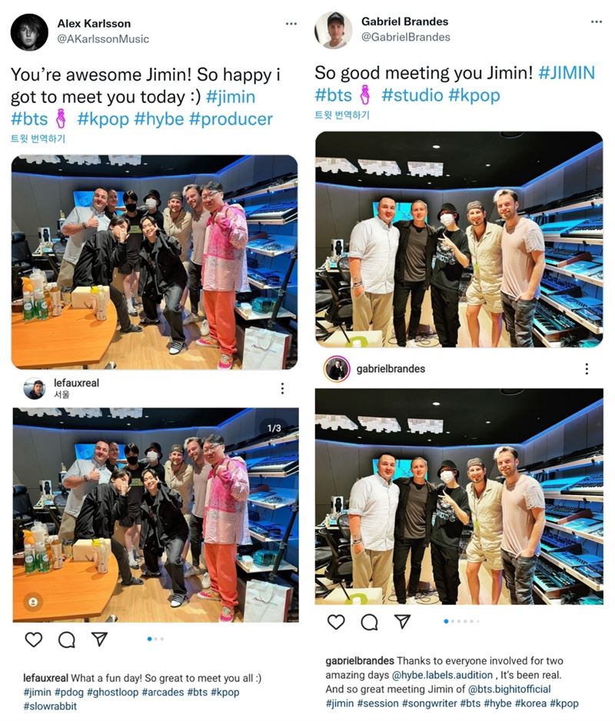The width and height of the screenshot is (615, 721).
Task: Select carousel page dots under gabrielbrandes photo
Action: pyautogui.click(x=461, y=621)
